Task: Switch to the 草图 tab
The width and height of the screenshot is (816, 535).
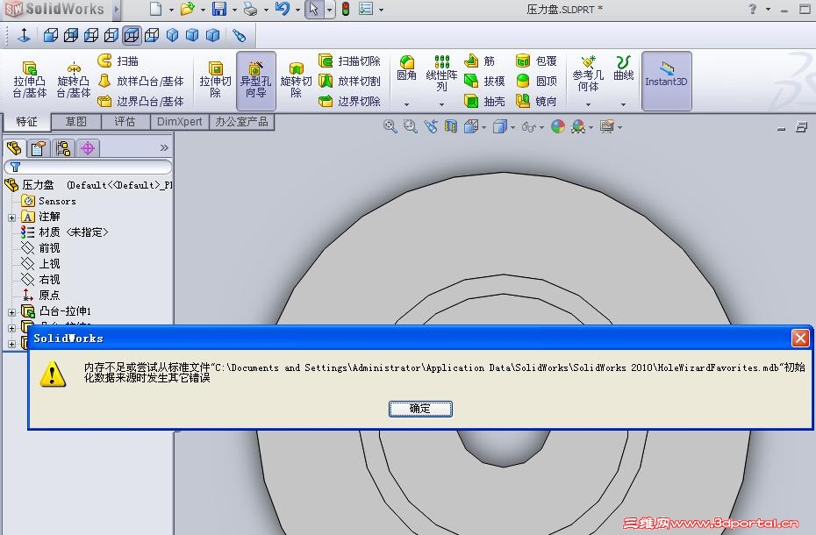Action: 76,122
